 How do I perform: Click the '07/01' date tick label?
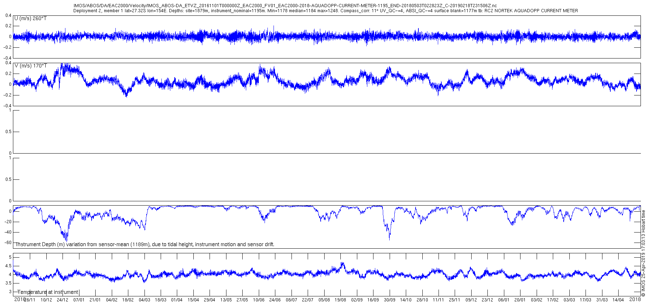pos(79,300)
